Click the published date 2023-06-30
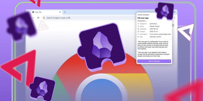203x101 pixels. pyautogui.click(x=154, y=29)
